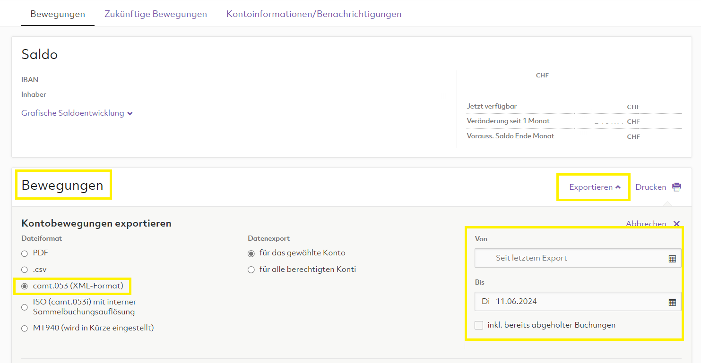Click the Inhaber label
The width and height of the screenshot is (701, 363).
[x=34, y=94]
